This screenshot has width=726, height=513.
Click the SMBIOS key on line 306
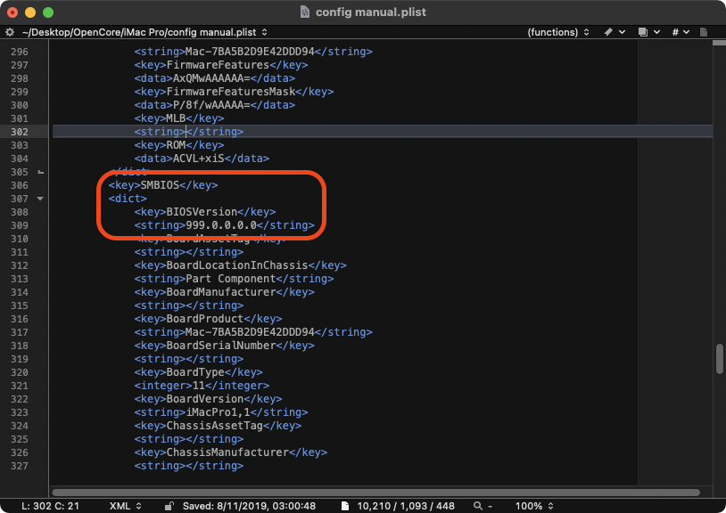[160, 186]
